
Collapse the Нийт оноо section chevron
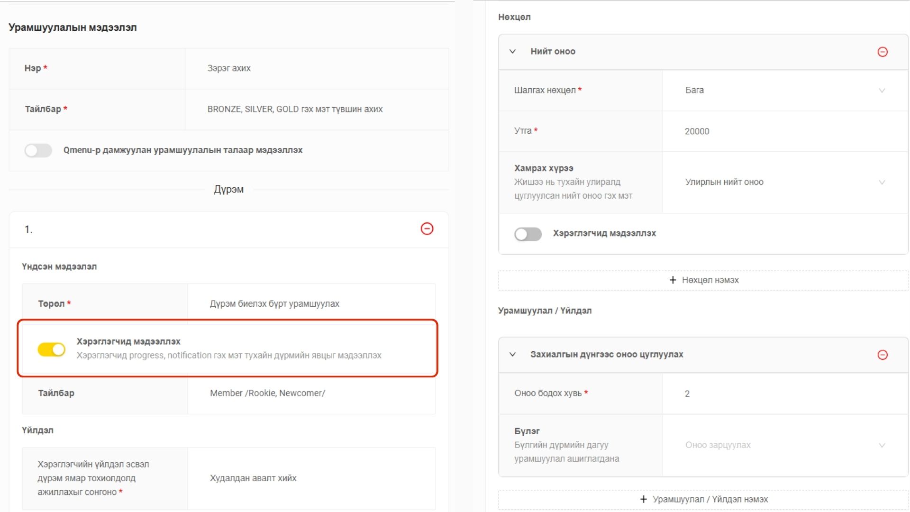(x=512, y=52)
